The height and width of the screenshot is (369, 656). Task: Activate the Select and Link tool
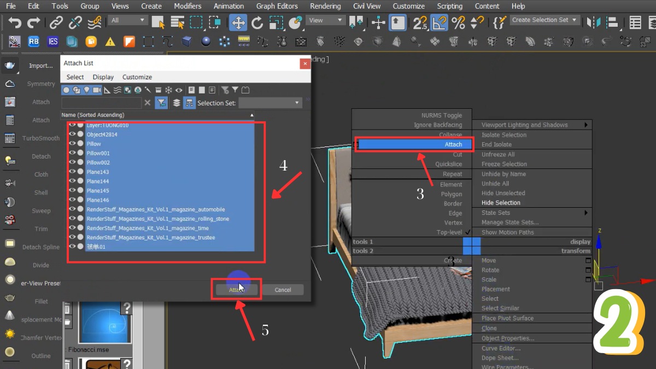pyautogui.click(x=56, y=22)
